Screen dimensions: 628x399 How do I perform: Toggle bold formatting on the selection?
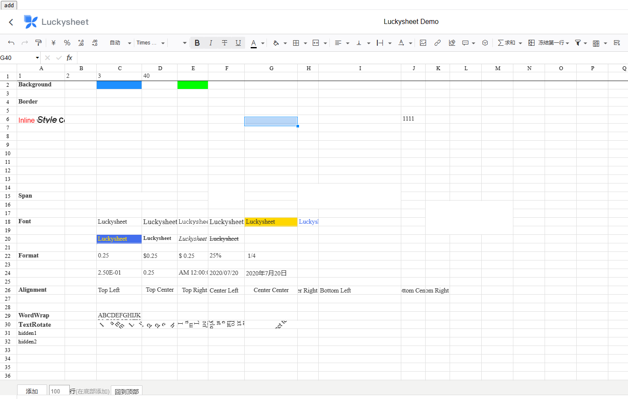[x=197, y=43]
